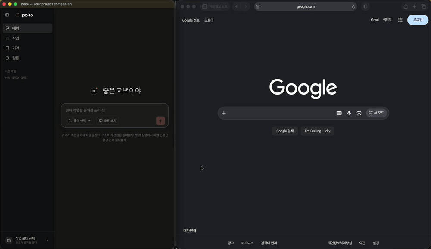431x249 pixels.
Task: Open the 활동 section in Poko sidebar
Action: (27, 58)
